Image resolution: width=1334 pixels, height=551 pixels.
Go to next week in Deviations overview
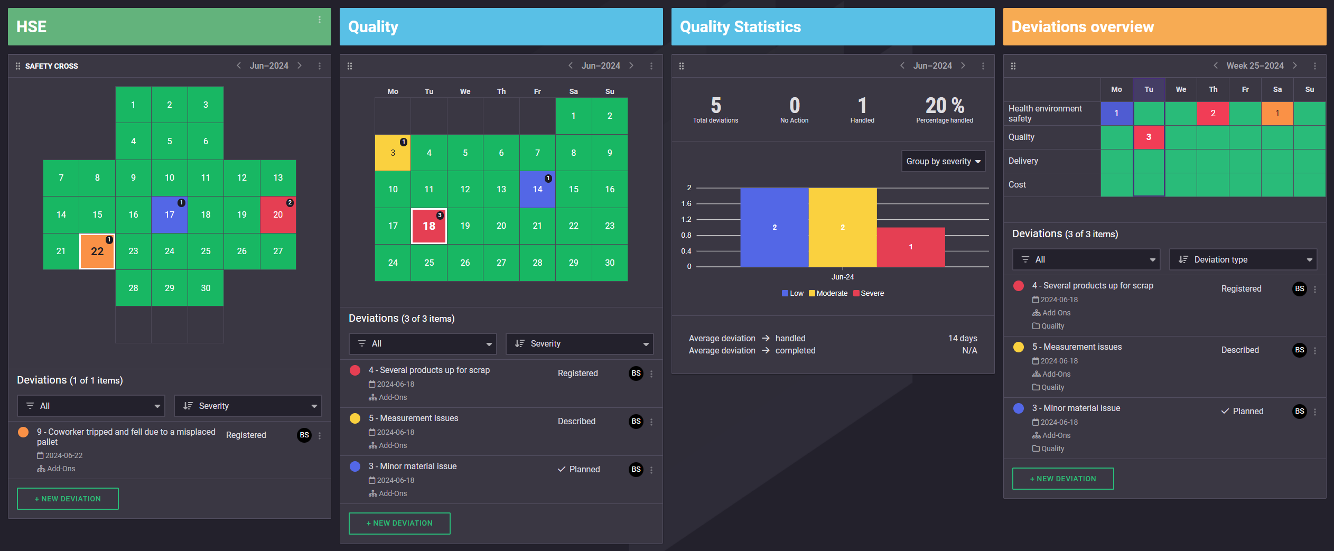1295,66
